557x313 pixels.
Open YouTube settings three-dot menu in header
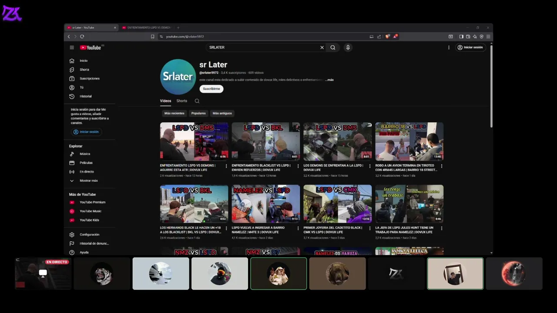[449, 47]
